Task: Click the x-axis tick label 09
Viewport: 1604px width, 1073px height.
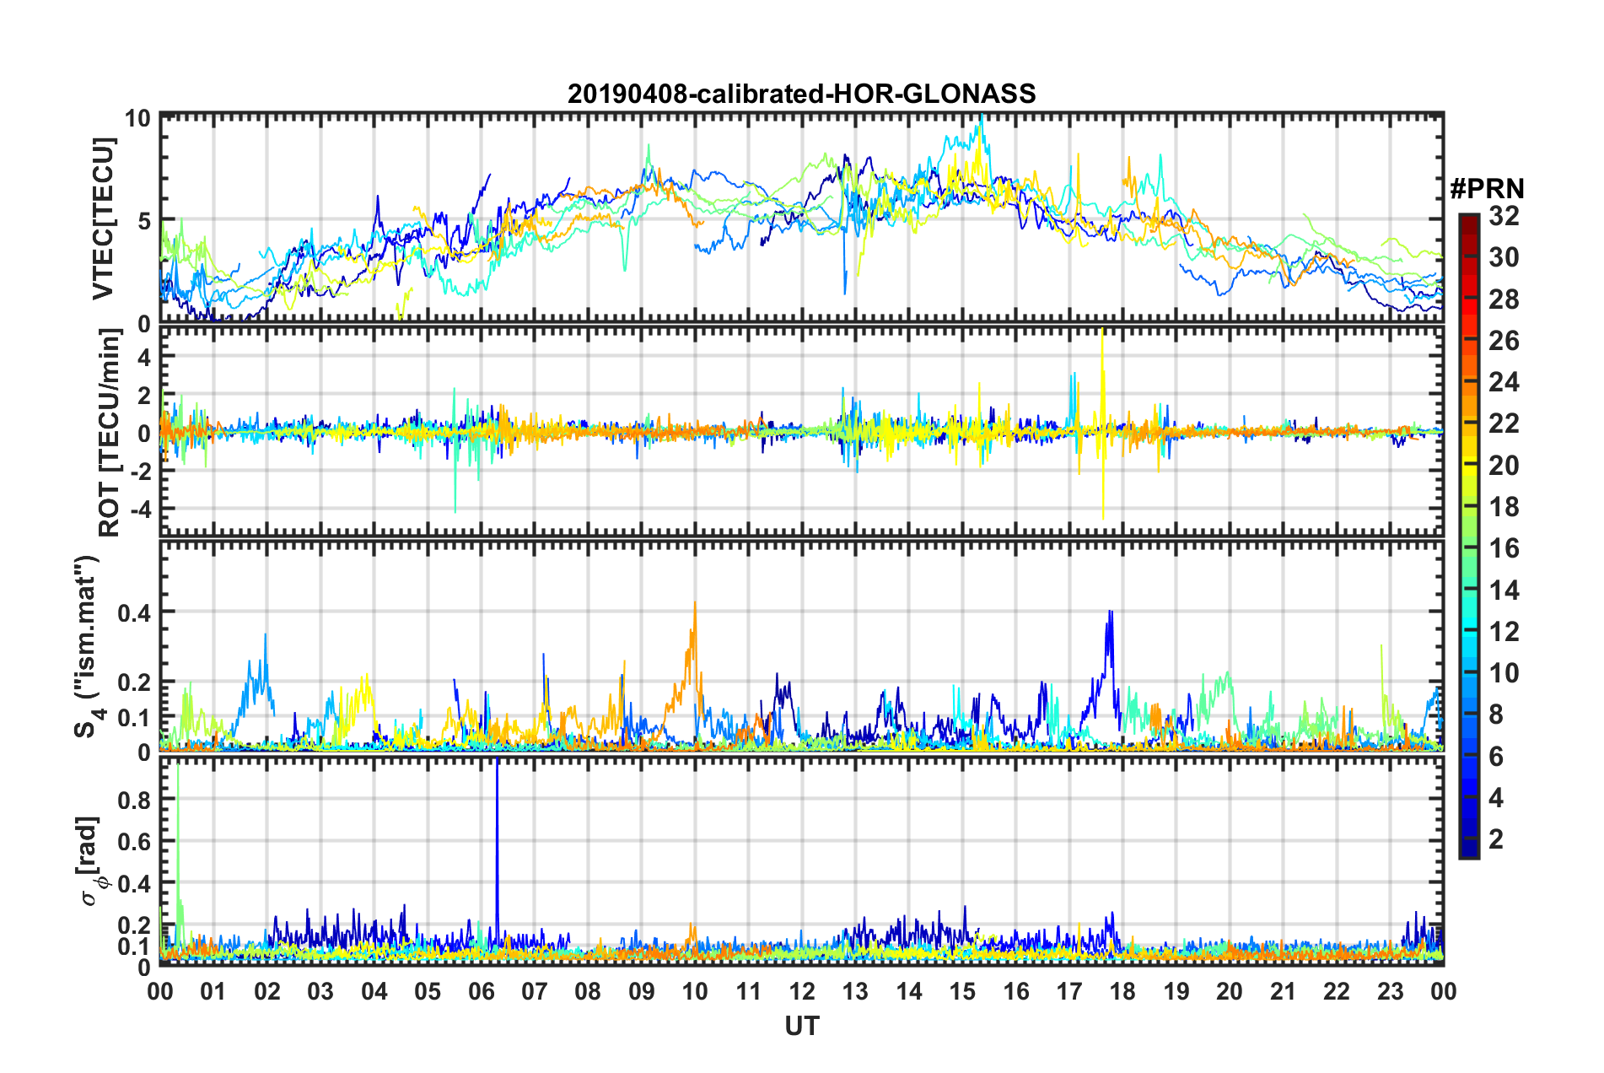Action: 642,991
